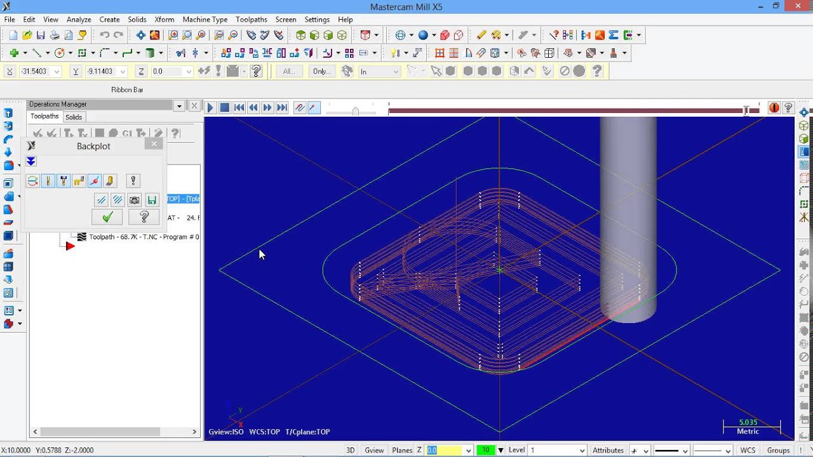Click the Display tool icon in Backplot
Screen dimensions: 813x457
(x=48, y=181)
